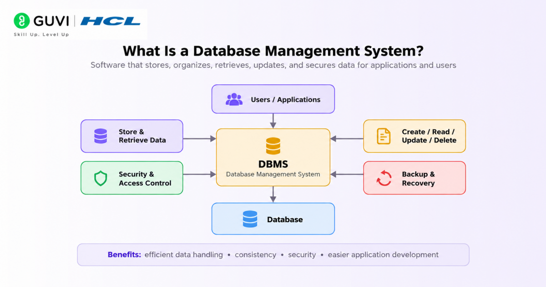This screenshot has height=287, width=546.
Task: Click the Skill Up. Level Up tagline
Action: coord(41,35)
